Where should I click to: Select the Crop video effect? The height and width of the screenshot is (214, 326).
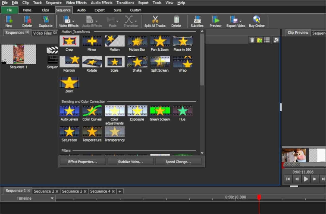pos(69,41)
